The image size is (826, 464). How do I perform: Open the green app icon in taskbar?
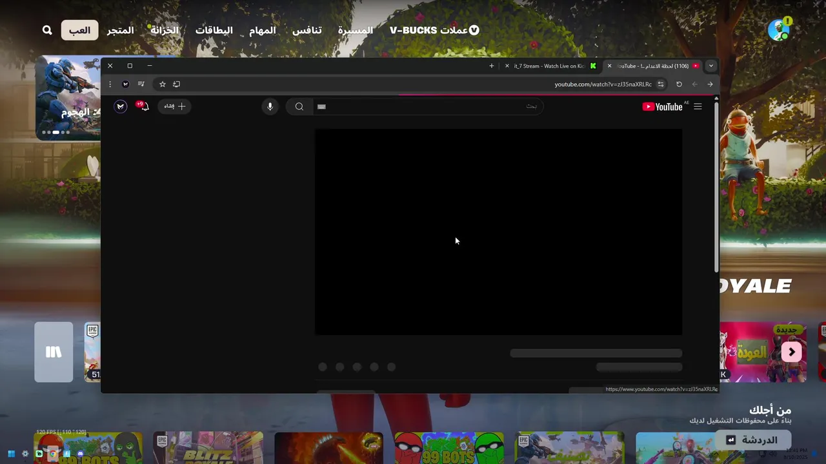point(39,454)
